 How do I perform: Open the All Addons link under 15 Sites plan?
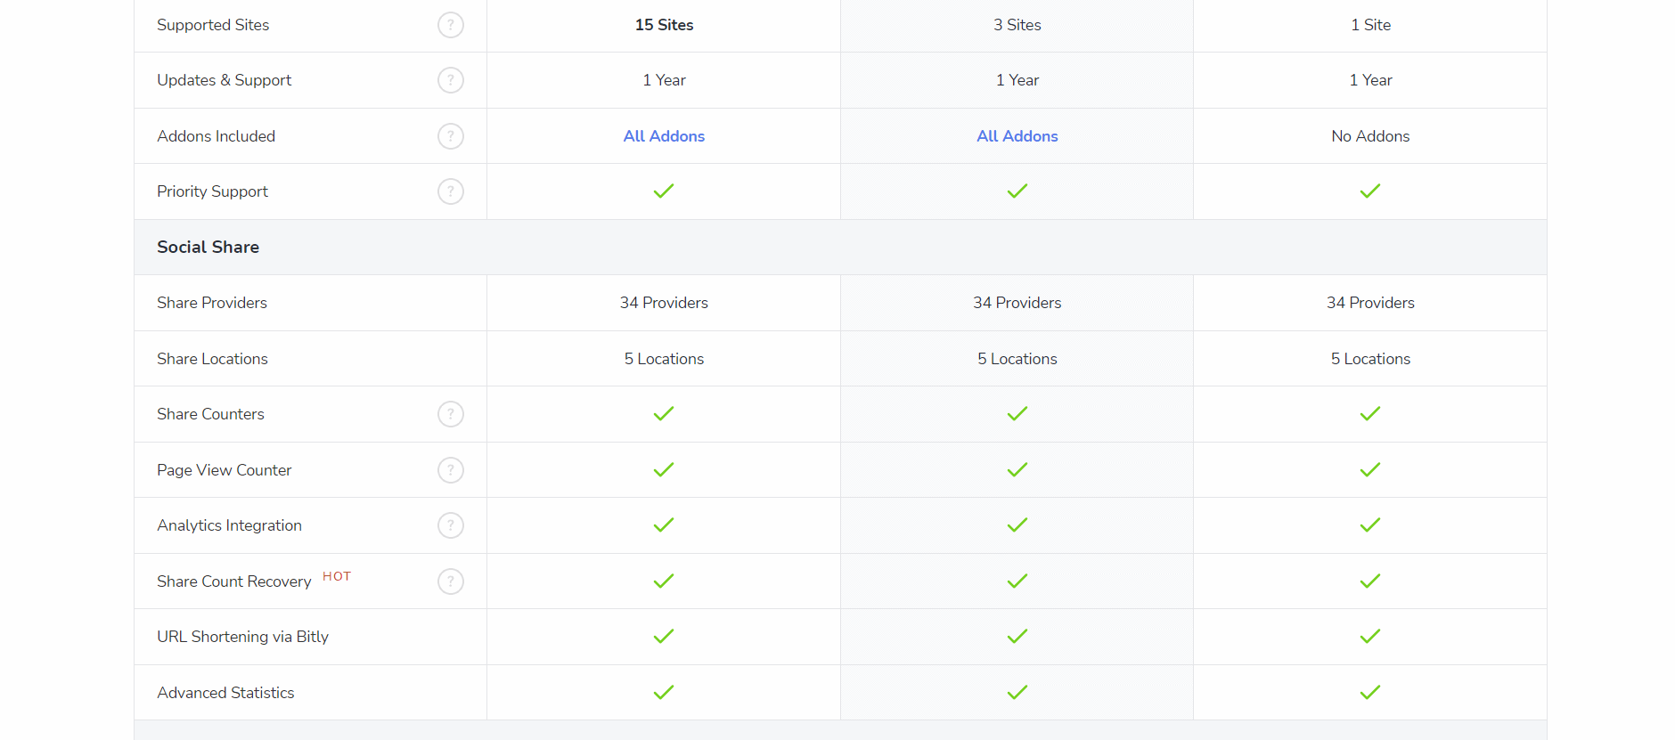click(664, 136)
